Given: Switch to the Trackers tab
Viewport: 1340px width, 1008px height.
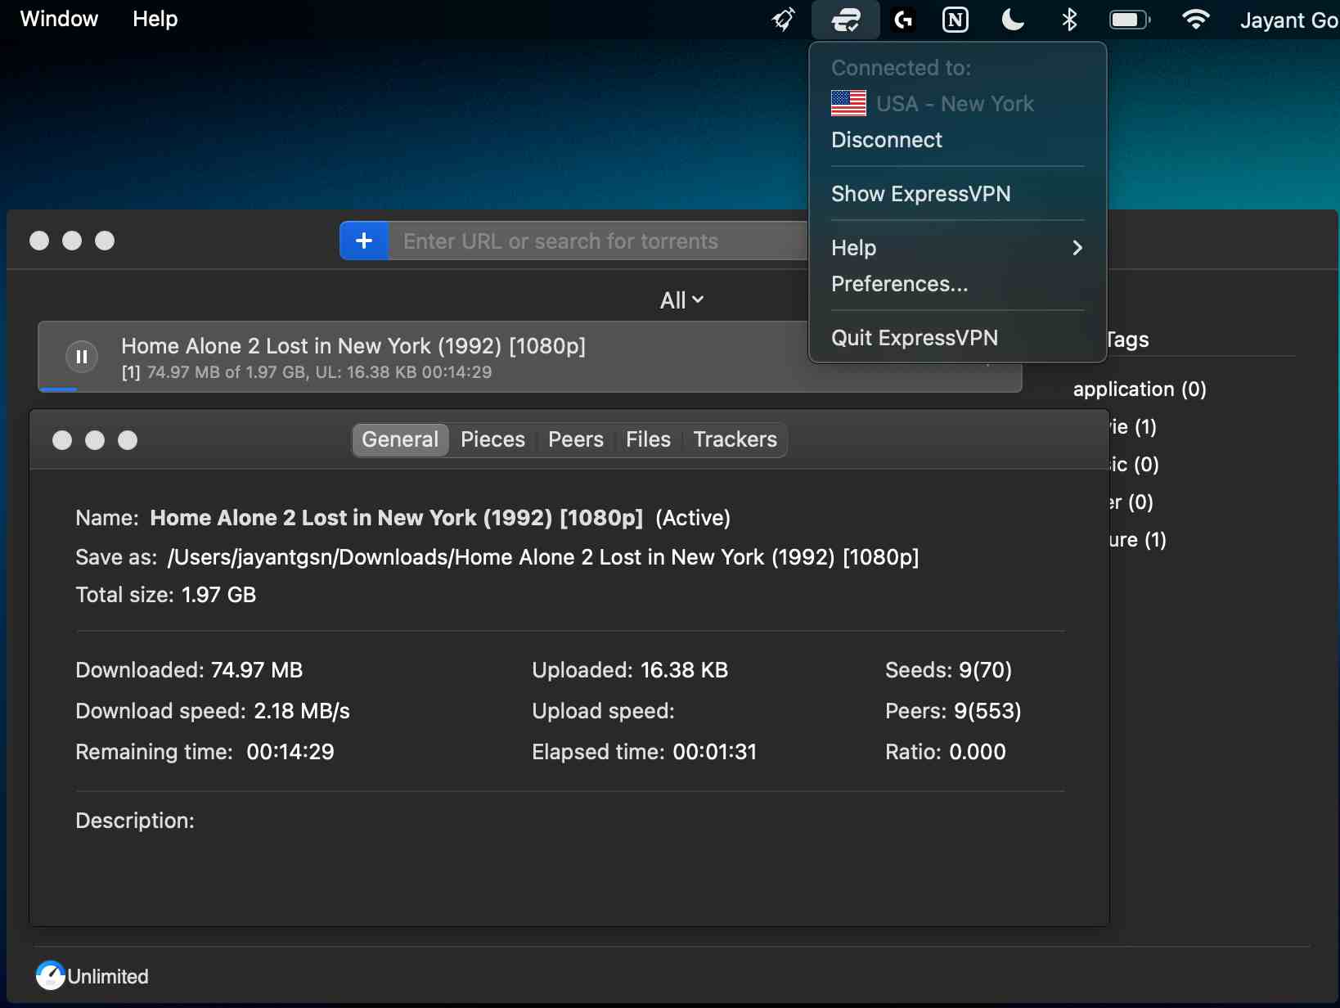Looking at the screenshot, I should coord(735,439).
